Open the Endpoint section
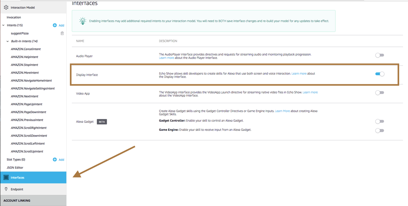 [33, 189]
